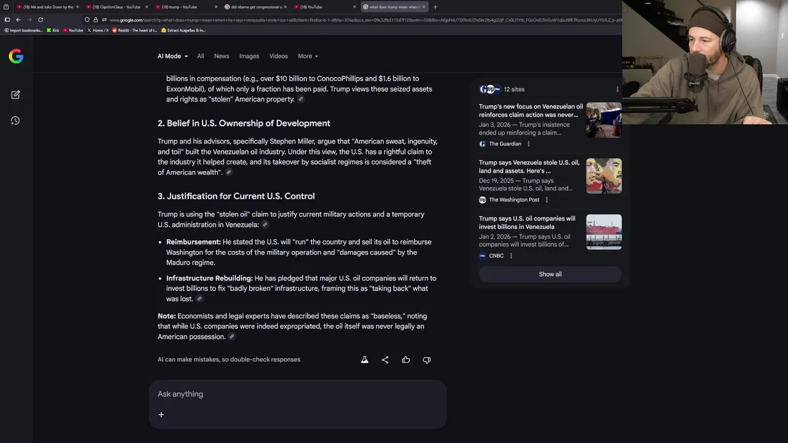This screenshot has height=443, width=788.
Task: Switch to "did obama get congressional" tab
Action: (255, 7)
